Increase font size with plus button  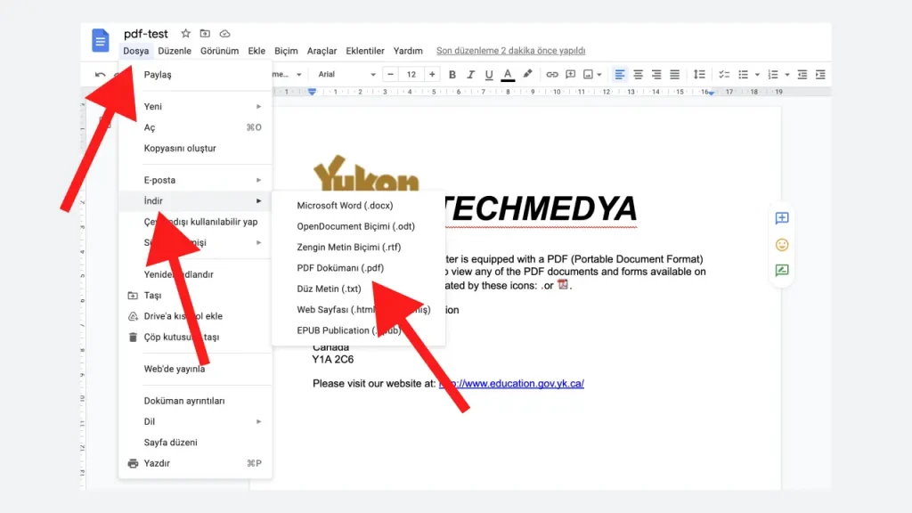432,74
